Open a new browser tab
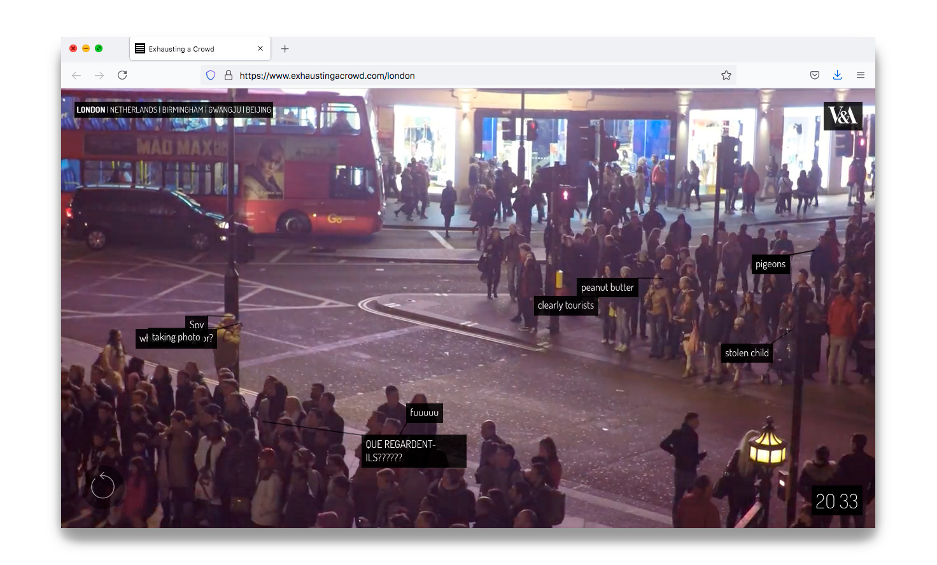Screen dimensions: 937x565 point(285,49)
